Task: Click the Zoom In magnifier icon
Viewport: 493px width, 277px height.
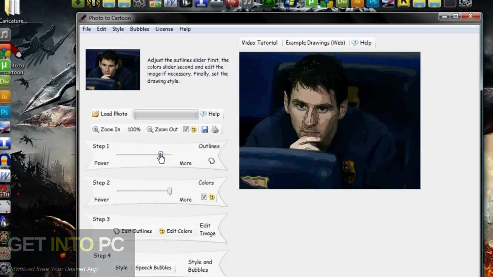Action: click(96, 130)
